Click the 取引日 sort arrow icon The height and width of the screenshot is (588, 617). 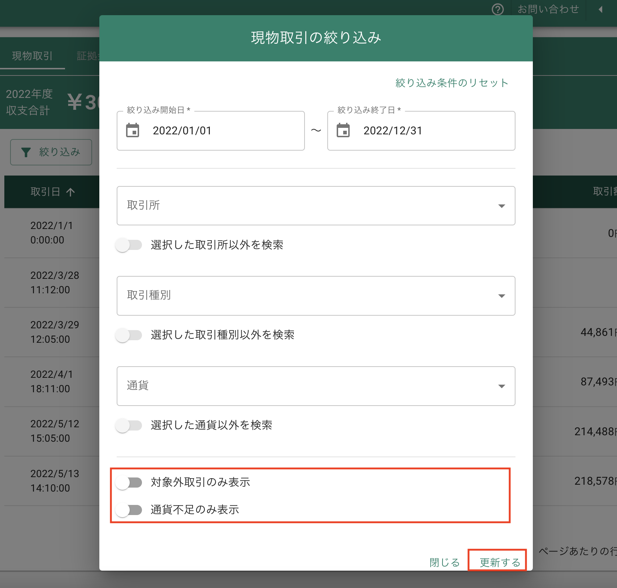[x=71, y=192]
